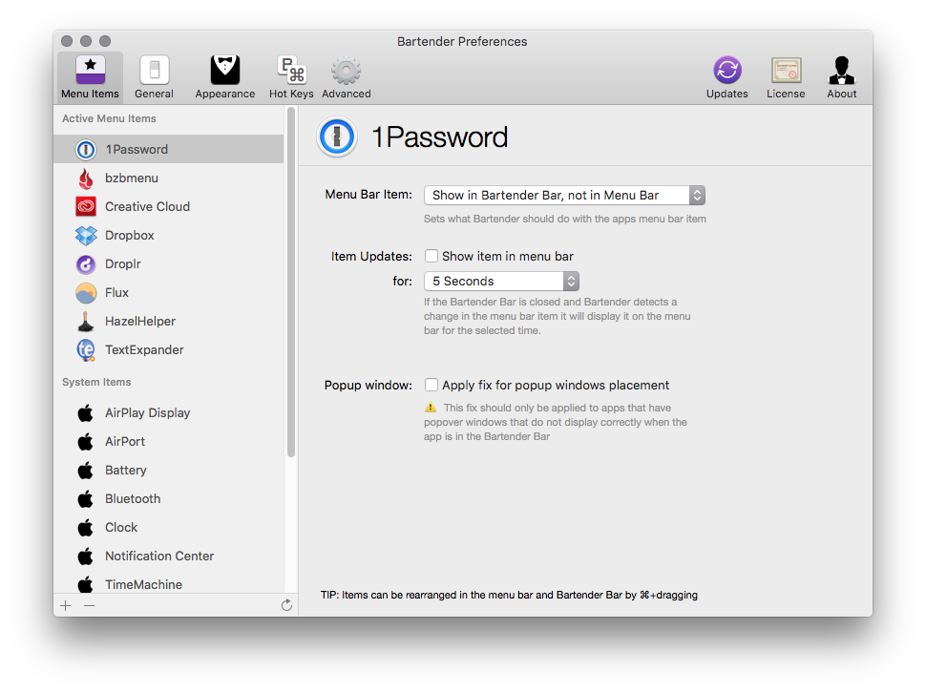
Task: Tick Apply fix for popup windows placement
Action: click(x=431, y=385)
